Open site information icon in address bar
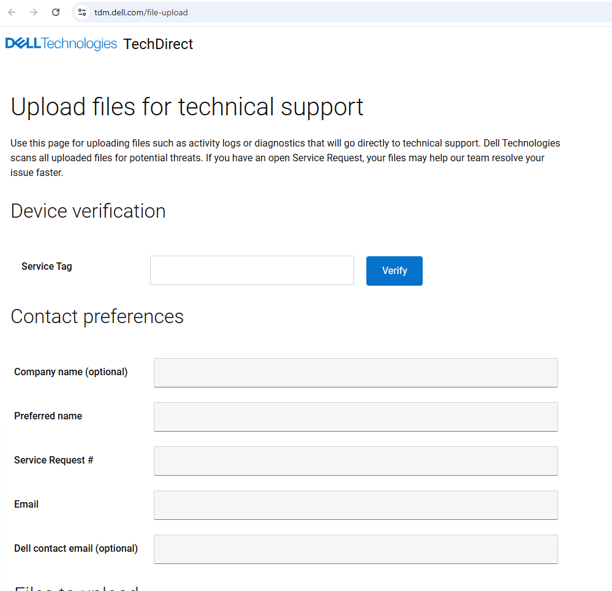 (82, 12)
